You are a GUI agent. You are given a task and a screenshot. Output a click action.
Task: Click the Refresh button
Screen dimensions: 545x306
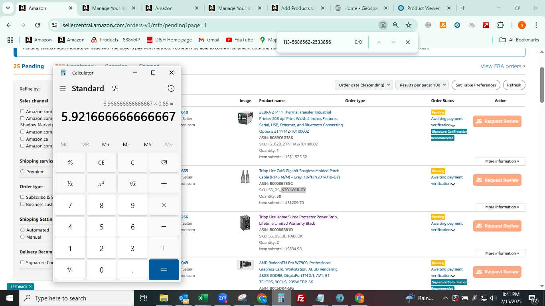pos(514,85)
